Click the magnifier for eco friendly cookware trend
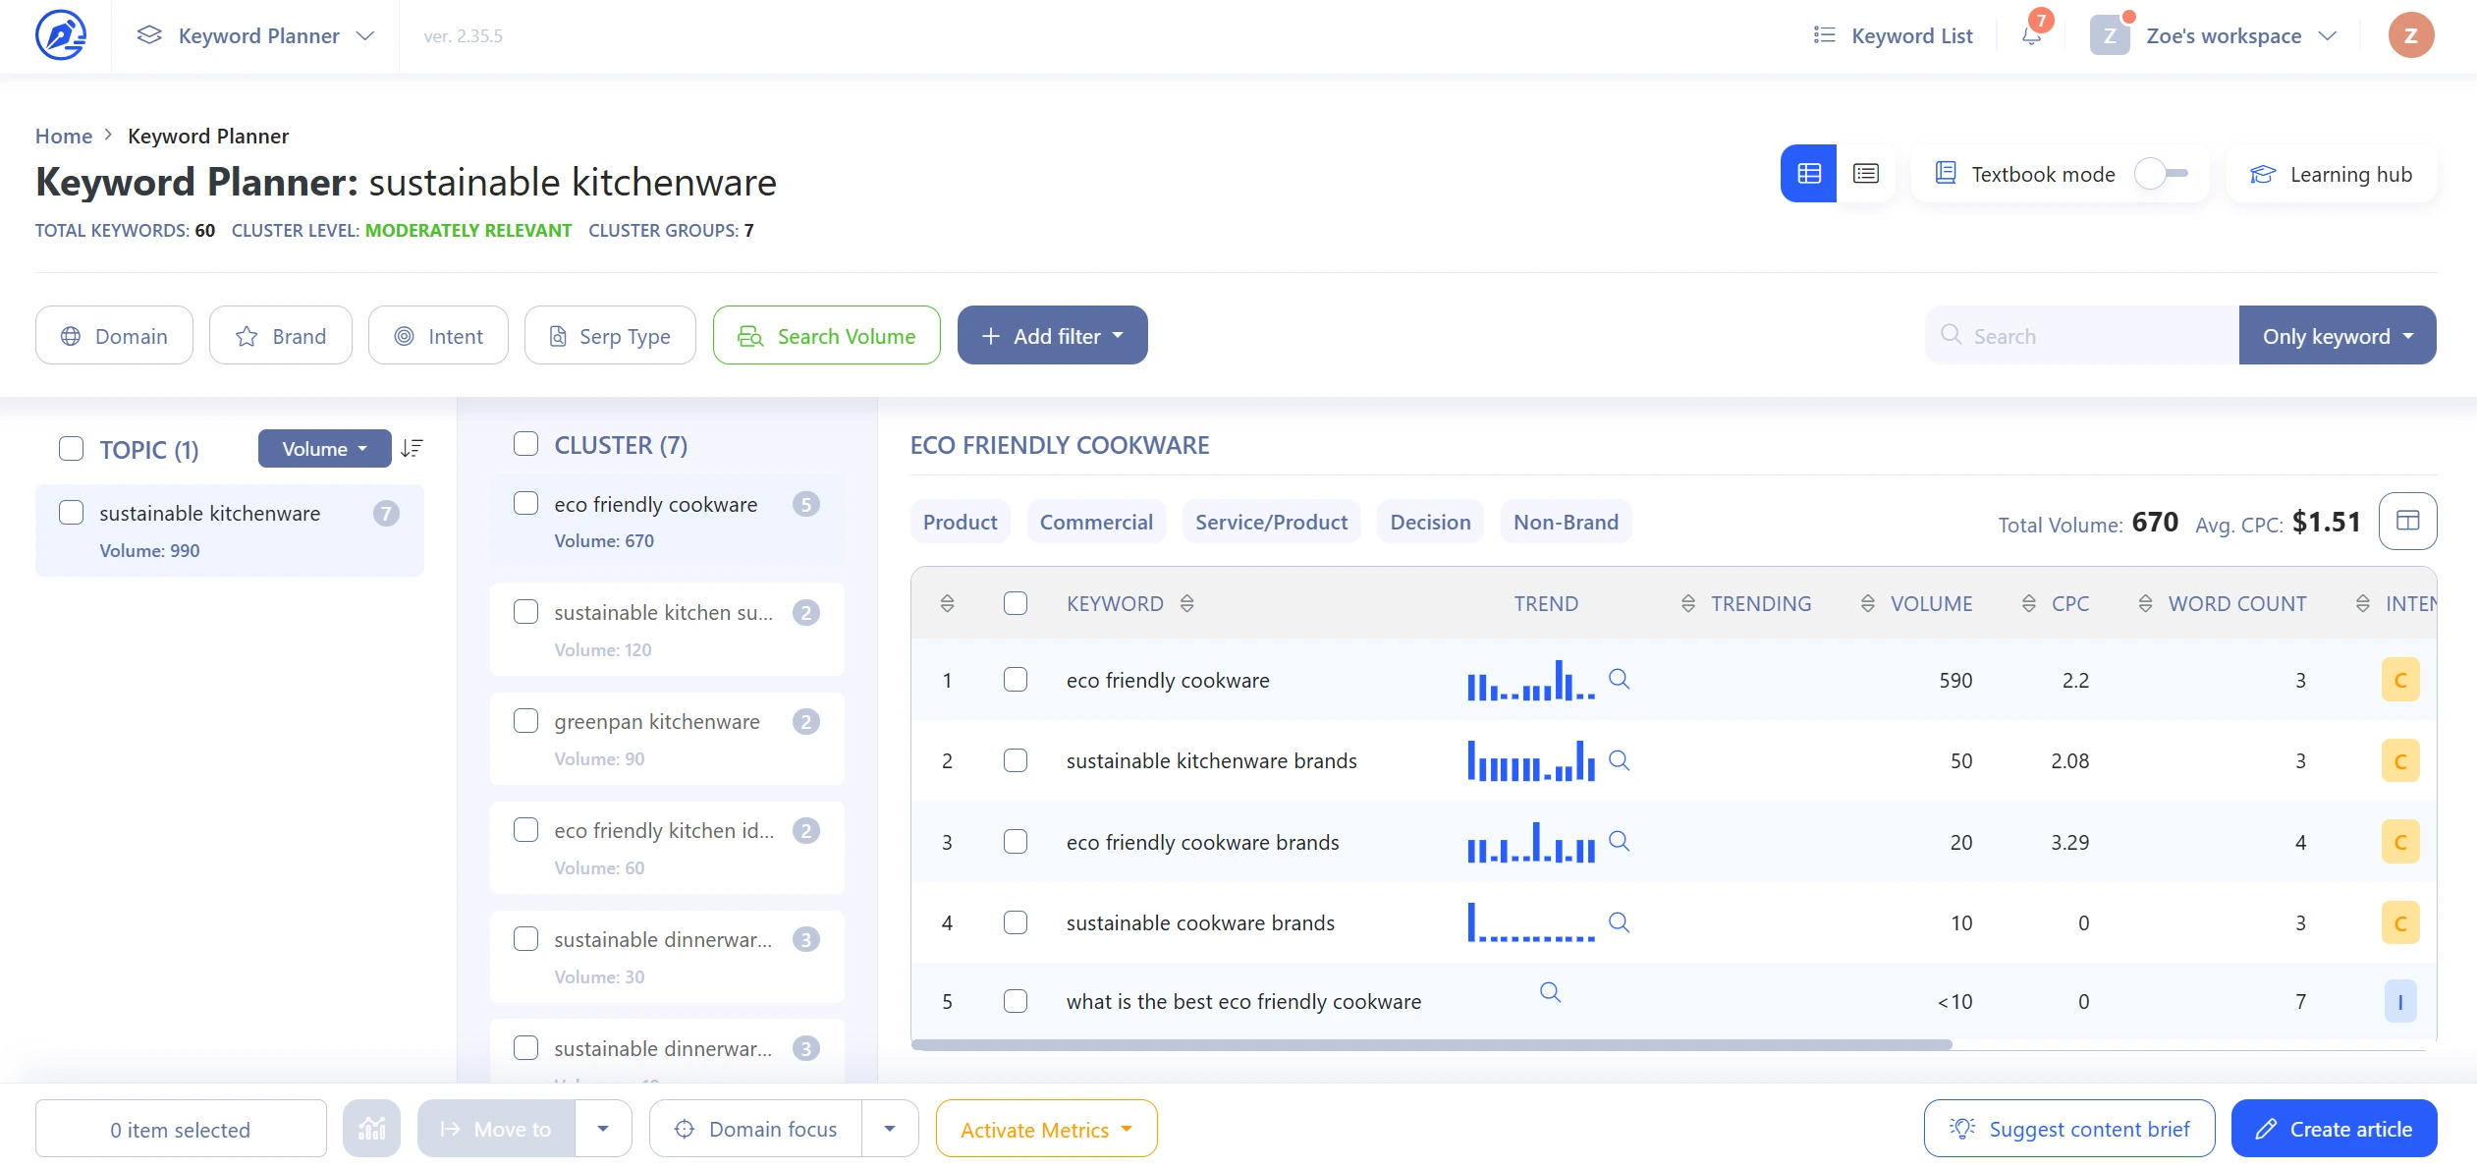This screenshot has height=1170, width=2477. coord(1620,679)
